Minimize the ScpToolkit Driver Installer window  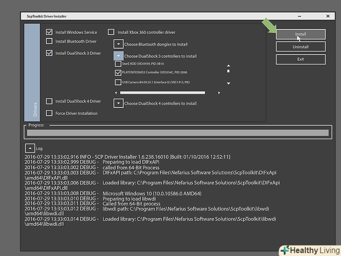(x=299, y=16)
